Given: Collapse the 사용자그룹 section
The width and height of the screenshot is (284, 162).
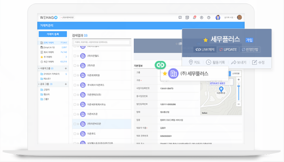Looking at the screenshot, I should [x=39, y=69].
